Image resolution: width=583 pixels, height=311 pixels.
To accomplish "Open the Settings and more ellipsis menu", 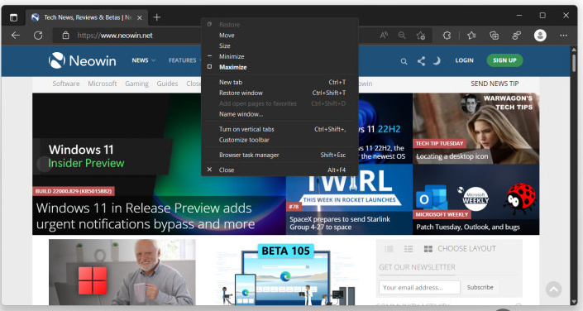I will point(563,36).
